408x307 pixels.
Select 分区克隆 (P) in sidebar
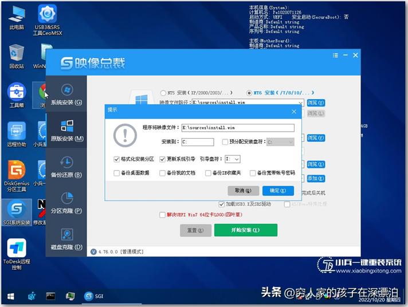coord(66,203)
